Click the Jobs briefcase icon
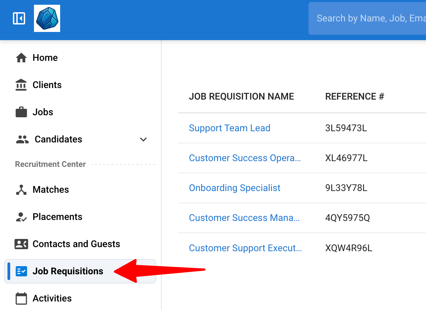Viewport: 426px width, 310px height. tap(21, 112)
